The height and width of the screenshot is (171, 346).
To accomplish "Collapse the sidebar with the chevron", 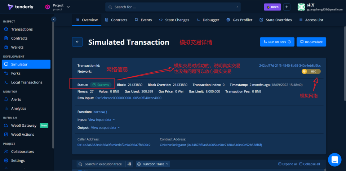I will [x=53, y=19].
